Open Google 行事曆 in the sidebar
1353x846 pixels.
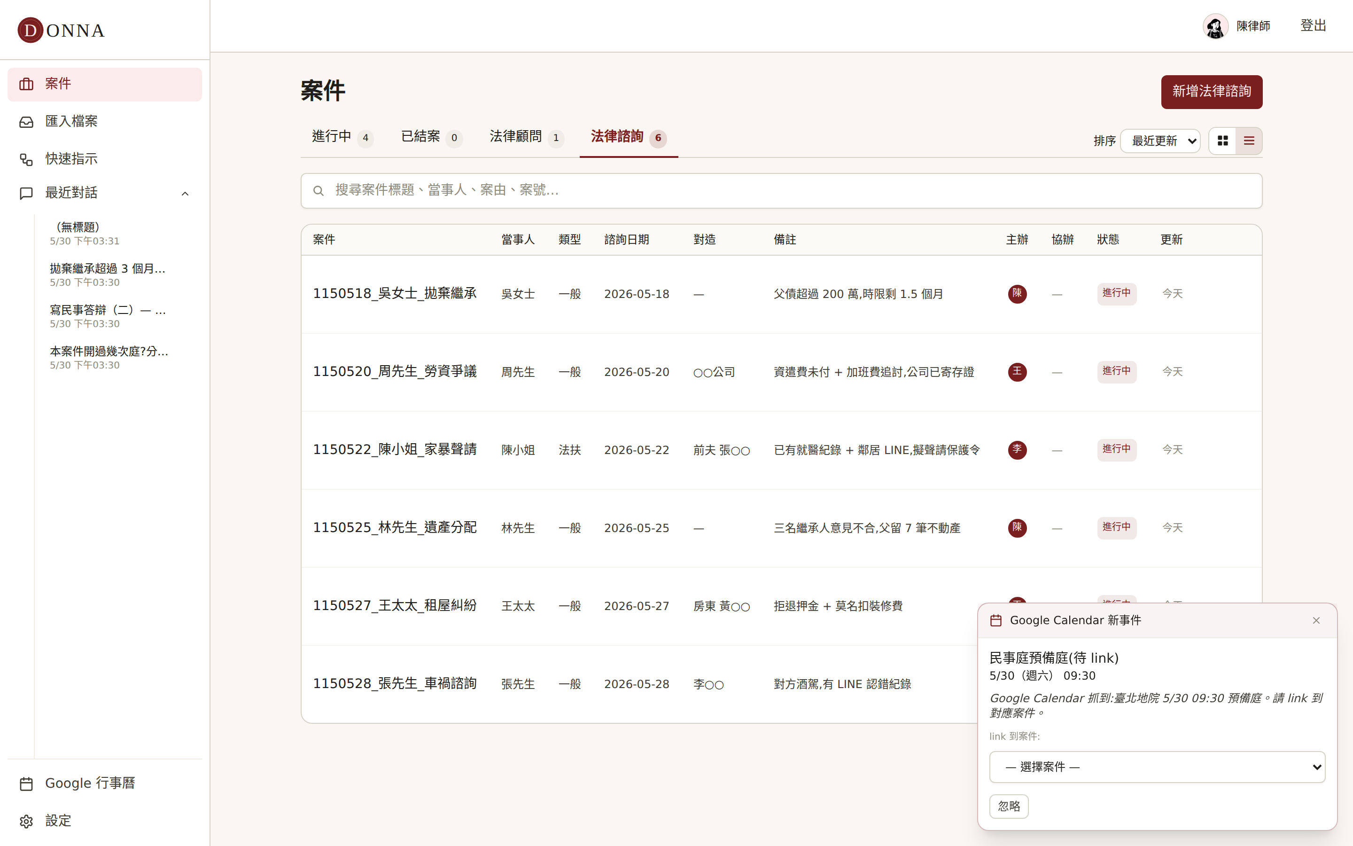click(105, 783)
